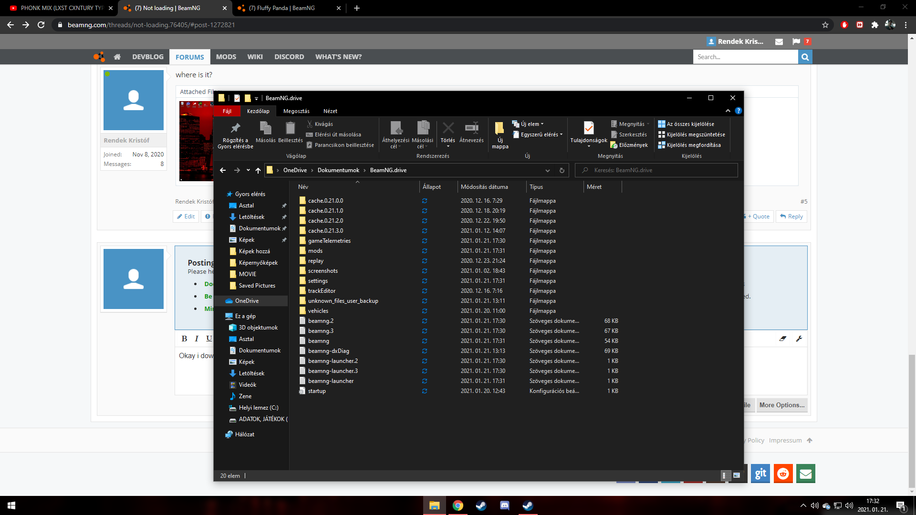The height and width of the screenshot is (515, 916).
Task: Open recent locations dropdown arrow
Action: click(248, 170)
